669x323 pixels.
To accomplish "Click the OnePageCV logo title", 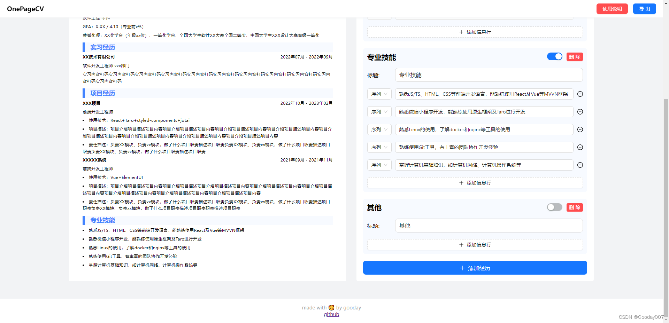I will click(x=25, y=9).
